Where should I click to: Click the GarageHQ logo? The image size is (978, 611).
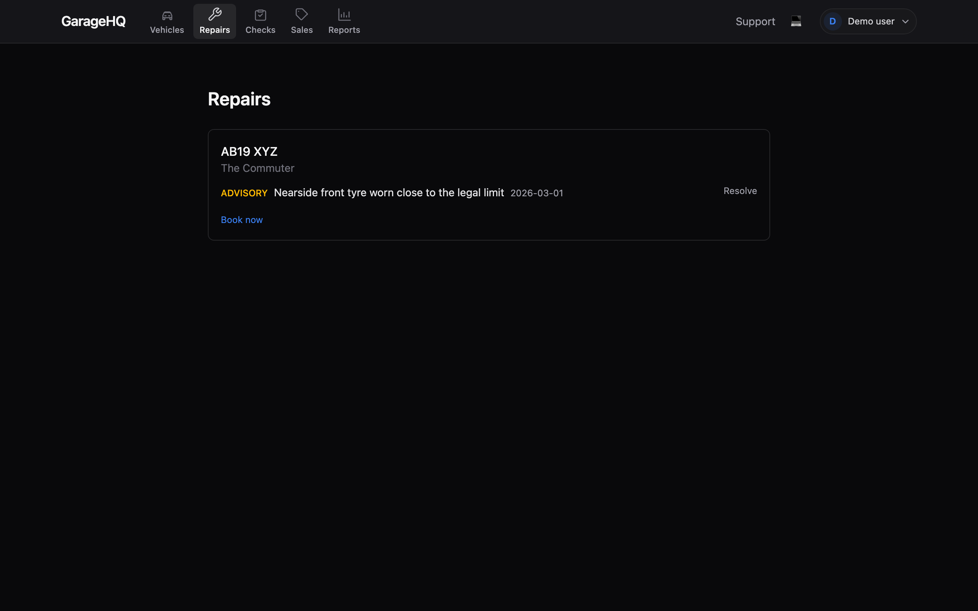click(93, 21)
